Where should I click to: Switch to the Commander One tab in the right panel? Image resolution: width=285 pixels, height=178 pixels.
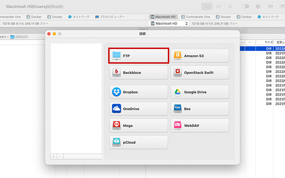click(196, 17)
